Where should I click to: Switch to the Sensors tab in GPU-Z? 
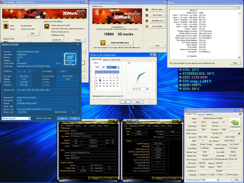[x=201, y=114]
